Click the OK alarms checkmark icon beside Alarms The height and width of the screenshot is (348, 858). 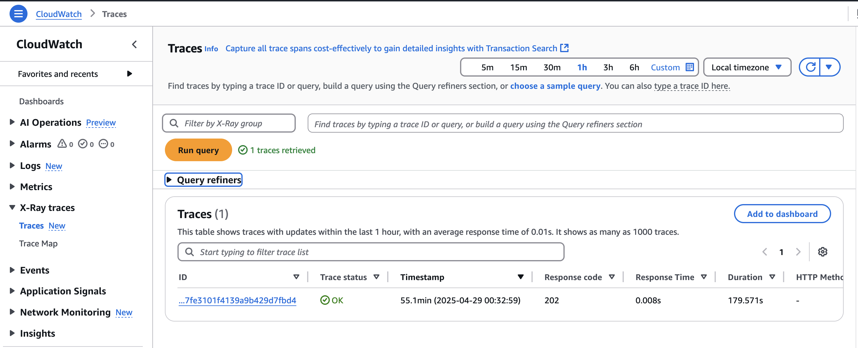[x=83, y=144]
